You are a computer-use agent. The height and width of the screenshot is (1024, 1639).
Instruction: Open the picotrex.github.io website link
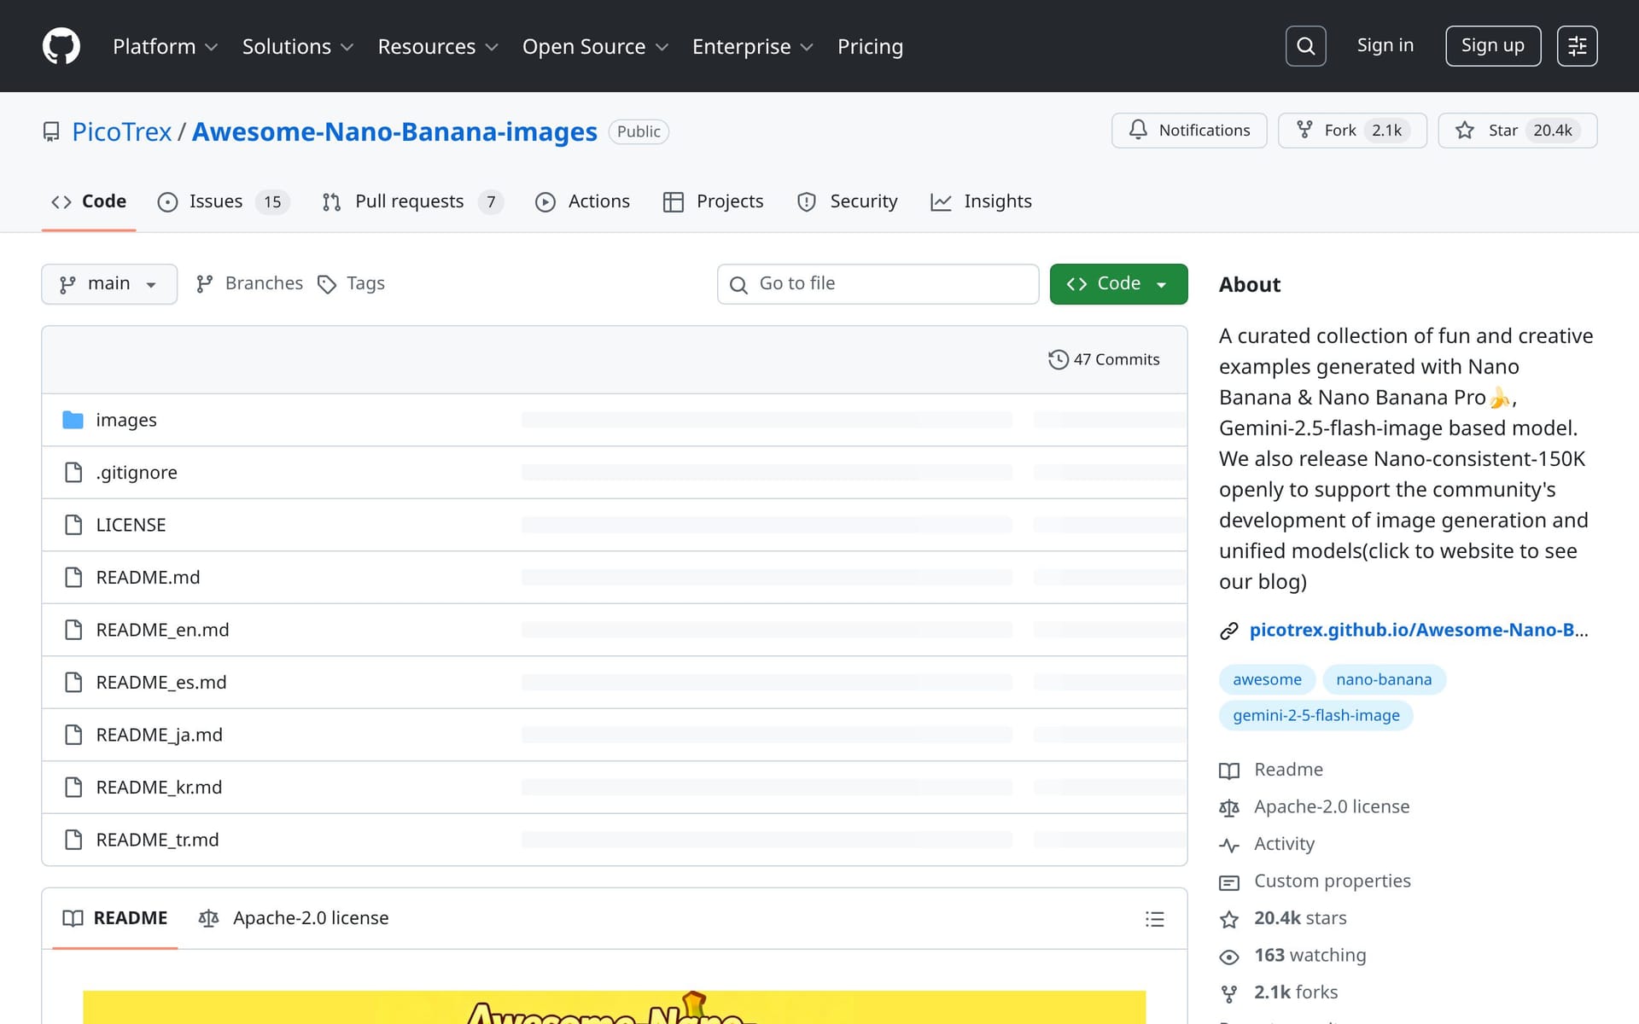pyautogui.click(x=1418, y=630)
